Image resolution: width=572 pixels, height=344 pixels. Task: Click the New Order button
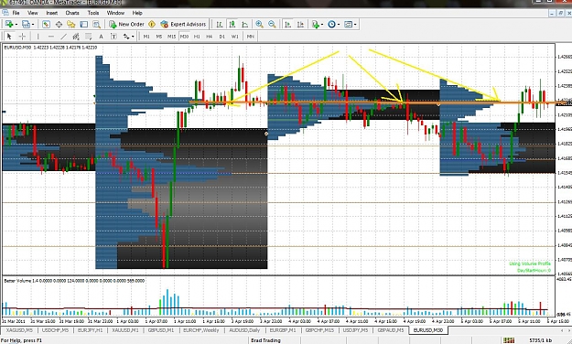click(x=126, y=24)
